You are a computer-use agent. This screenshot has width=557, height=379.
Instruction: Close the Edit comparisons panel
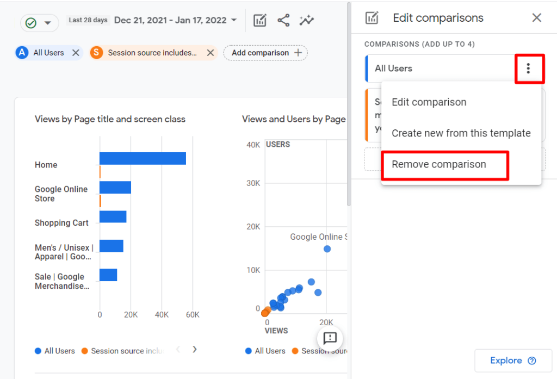[537, 17]
